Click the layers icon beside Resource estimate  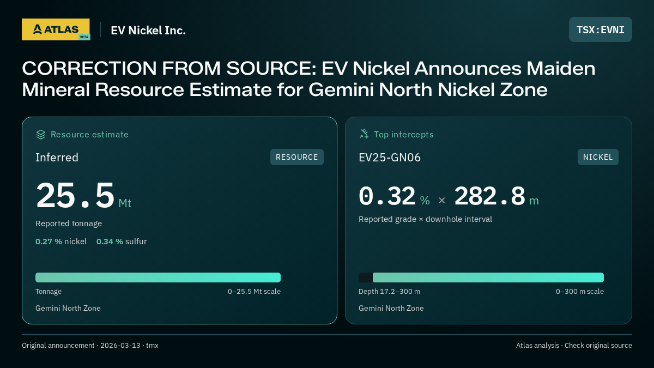(x=40, y=134)
